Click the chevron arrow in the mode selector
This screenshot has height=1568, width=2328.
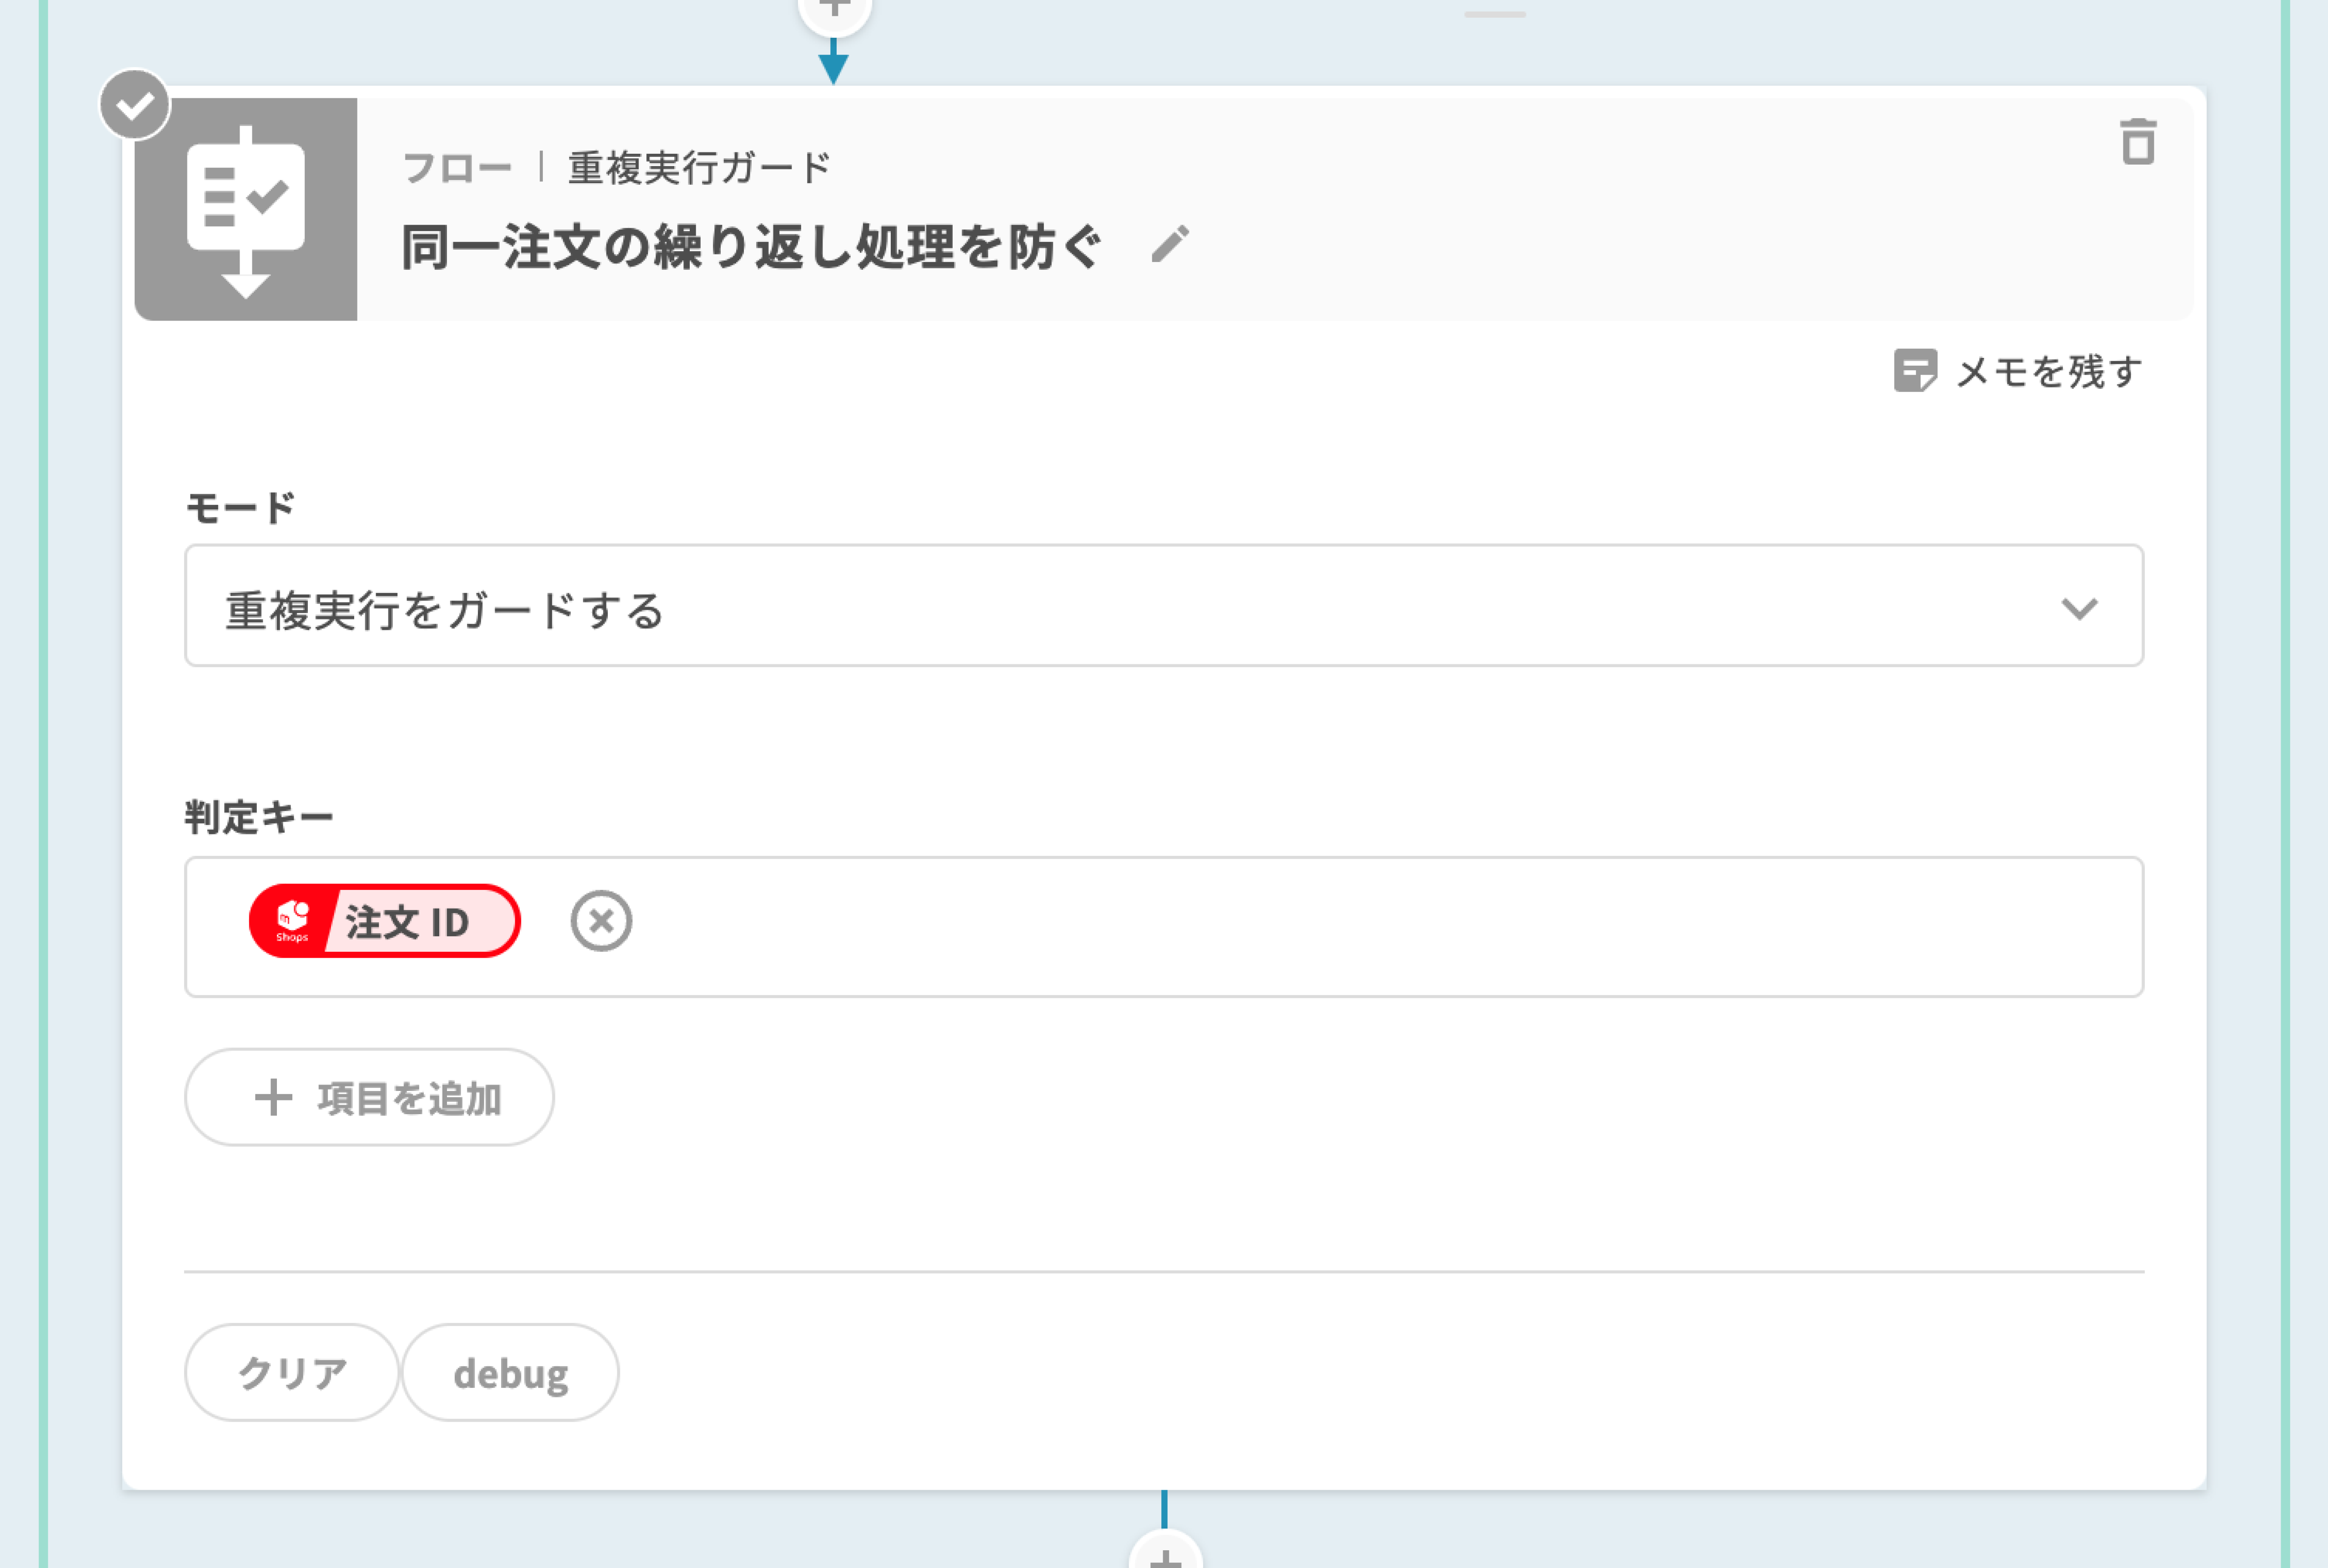pos(2079,608)
